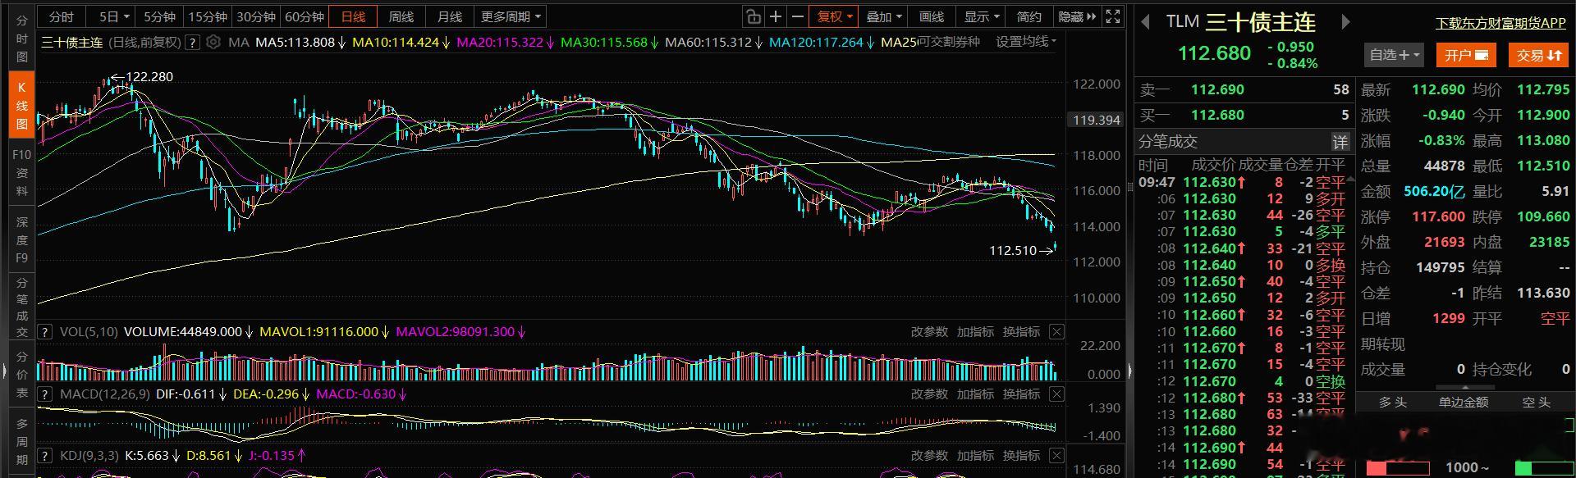Viewport: 1576px width, 478px height.
Task: Open 显示 display dropdown
Action: point(981,16)
